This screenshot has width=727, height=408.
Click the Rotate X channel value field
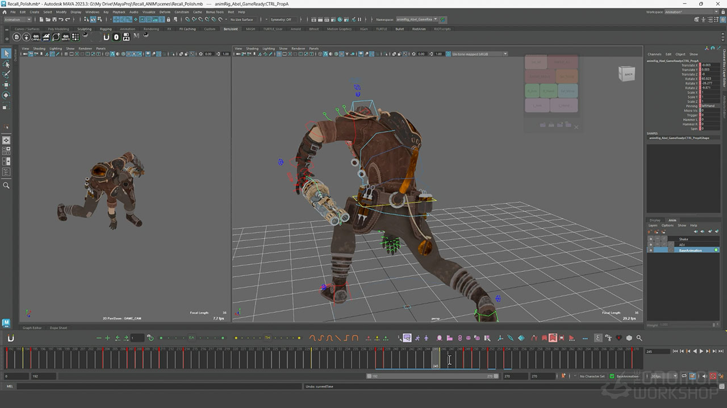711,79
